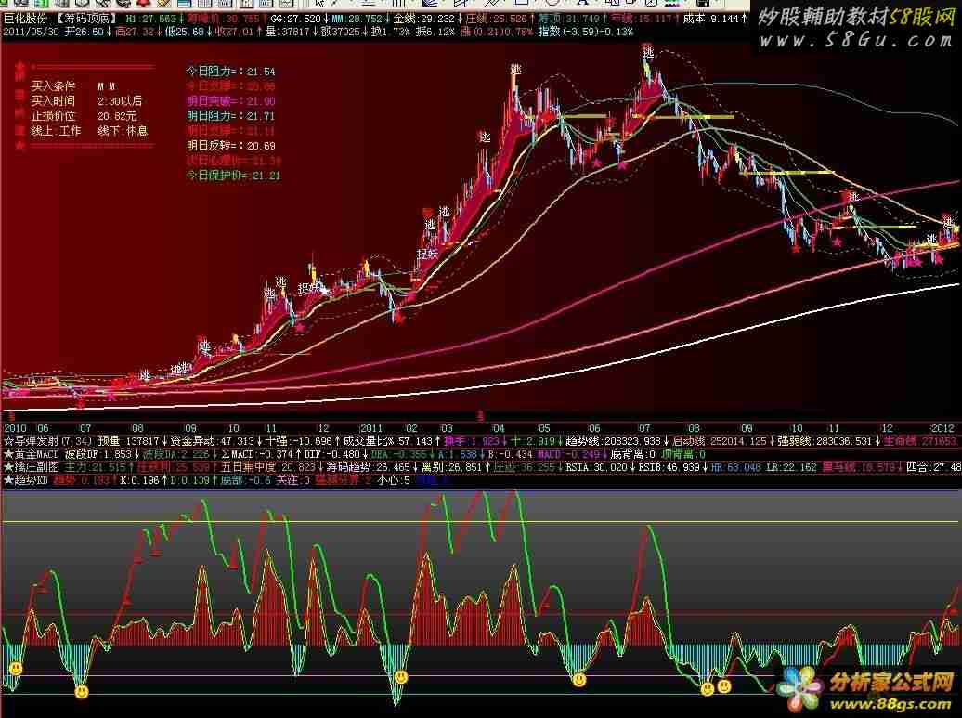The height and width of the screenshot is (718, 962).
Task: Select 今日保护价=:21.21 line
Action: click(x=233, y=176)
